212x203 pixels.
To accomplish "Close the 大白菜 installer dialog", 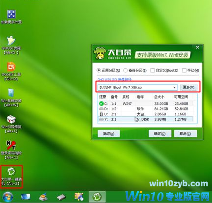I will (x=198, y=47).
